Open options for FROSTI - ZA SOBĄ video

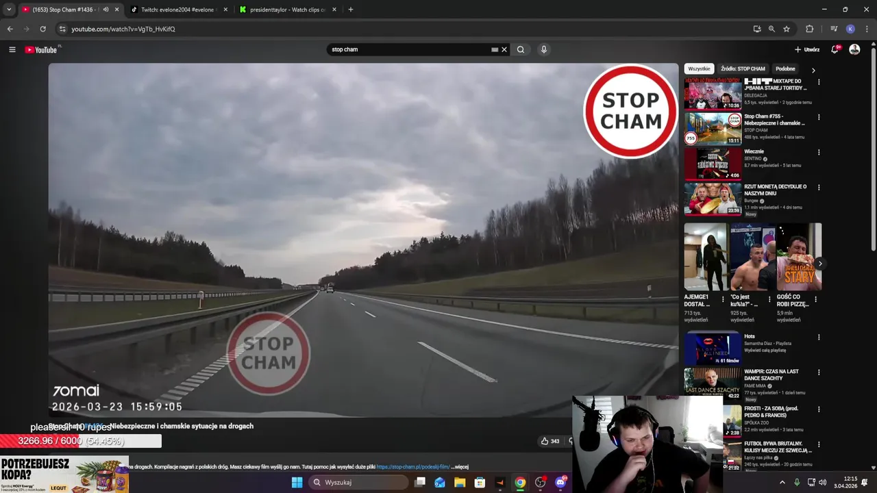click(x=819, y=409)
